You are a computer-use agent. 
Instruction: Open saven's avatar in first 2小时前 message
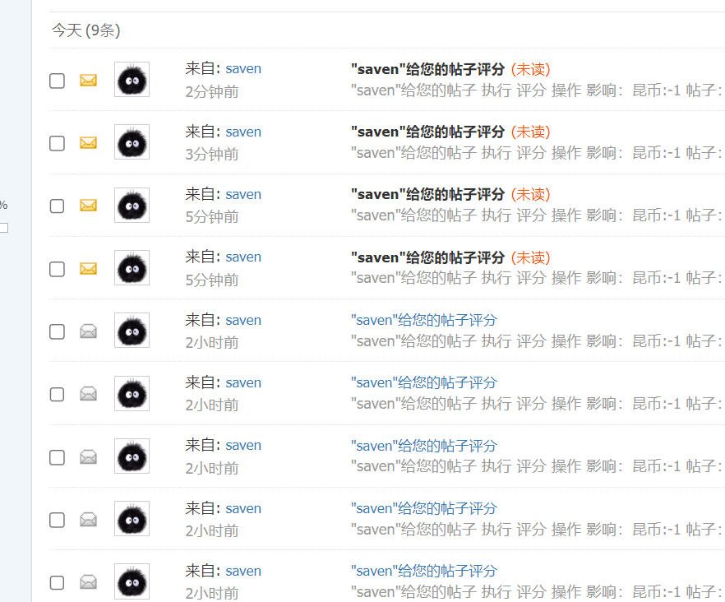pyautogui.click(x=132, y=331)
